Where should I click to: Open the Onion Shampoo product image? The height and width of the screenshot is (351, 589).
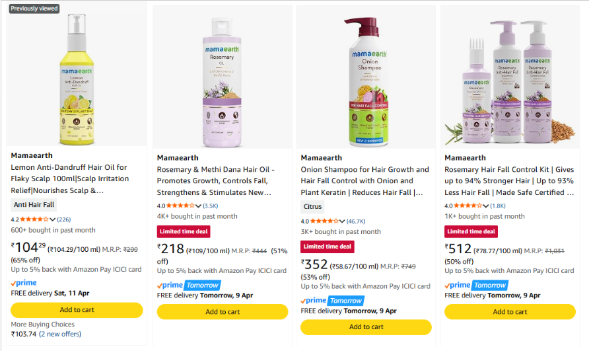point(365,83)
